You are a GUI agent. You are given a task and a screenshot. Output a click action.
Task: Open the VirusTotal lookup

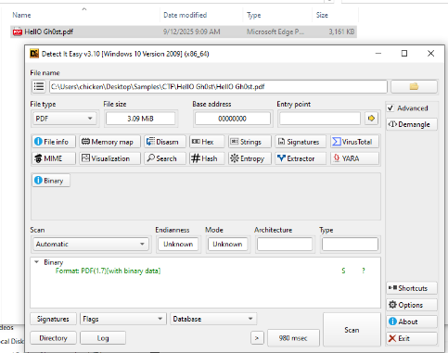(354, 142)
